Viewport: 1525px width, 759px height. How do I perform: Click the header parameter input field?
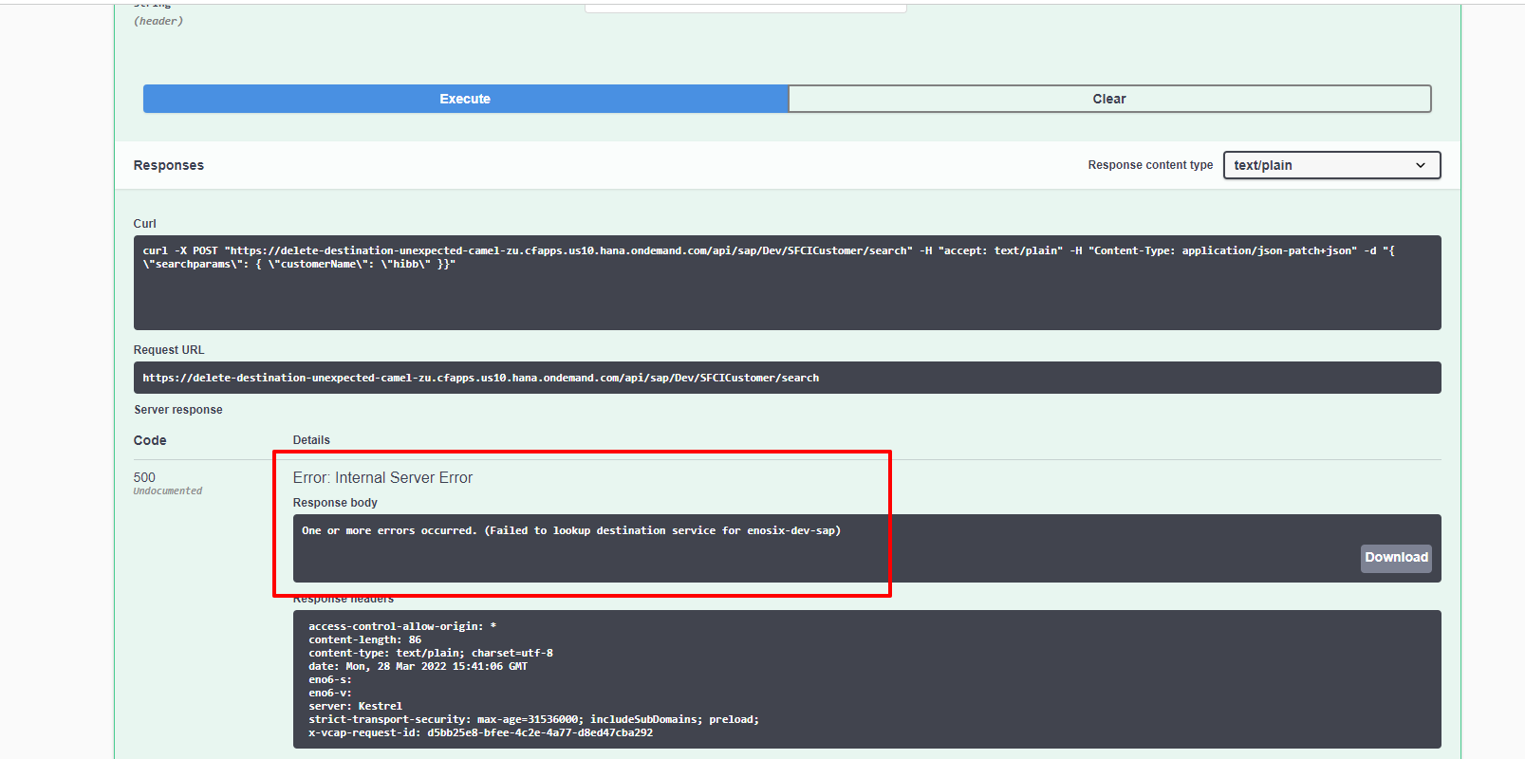click(746, 7)
